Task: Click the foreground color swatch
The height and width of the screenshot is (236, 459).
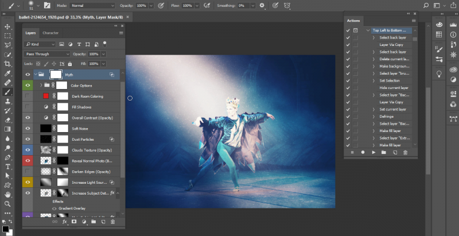Action: [6, 229]
